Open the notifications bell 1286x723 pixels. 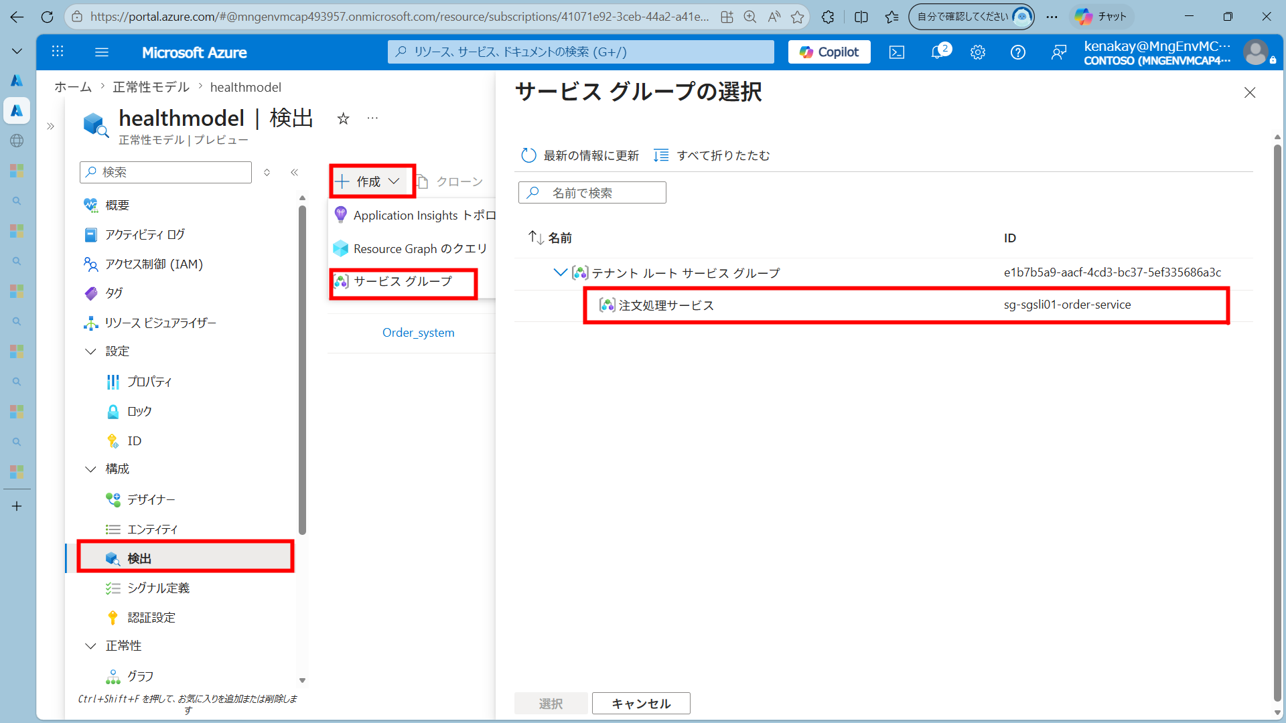point(938,52)
